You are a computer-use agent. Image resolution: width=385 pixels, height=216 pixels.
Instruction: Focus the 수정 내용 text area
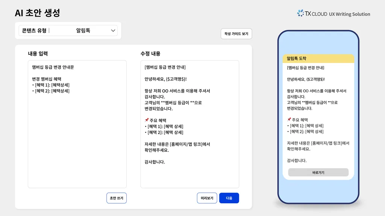[189, 176]
